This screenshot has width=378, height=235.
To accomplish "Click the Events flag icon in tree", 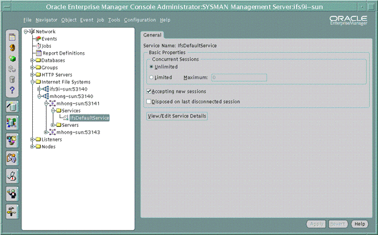I will (x=38, y=39).
